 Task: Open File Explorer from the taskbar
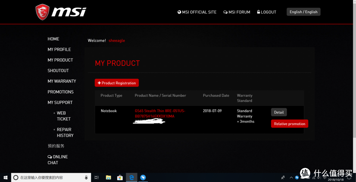(x=108, y=177)
